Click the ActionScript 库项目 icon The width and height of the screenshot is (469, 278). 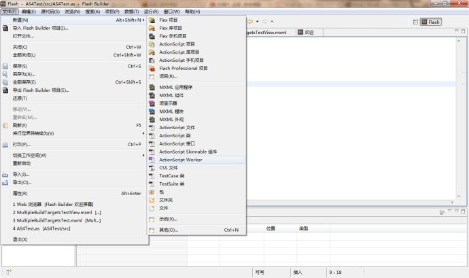coord(152,52)
